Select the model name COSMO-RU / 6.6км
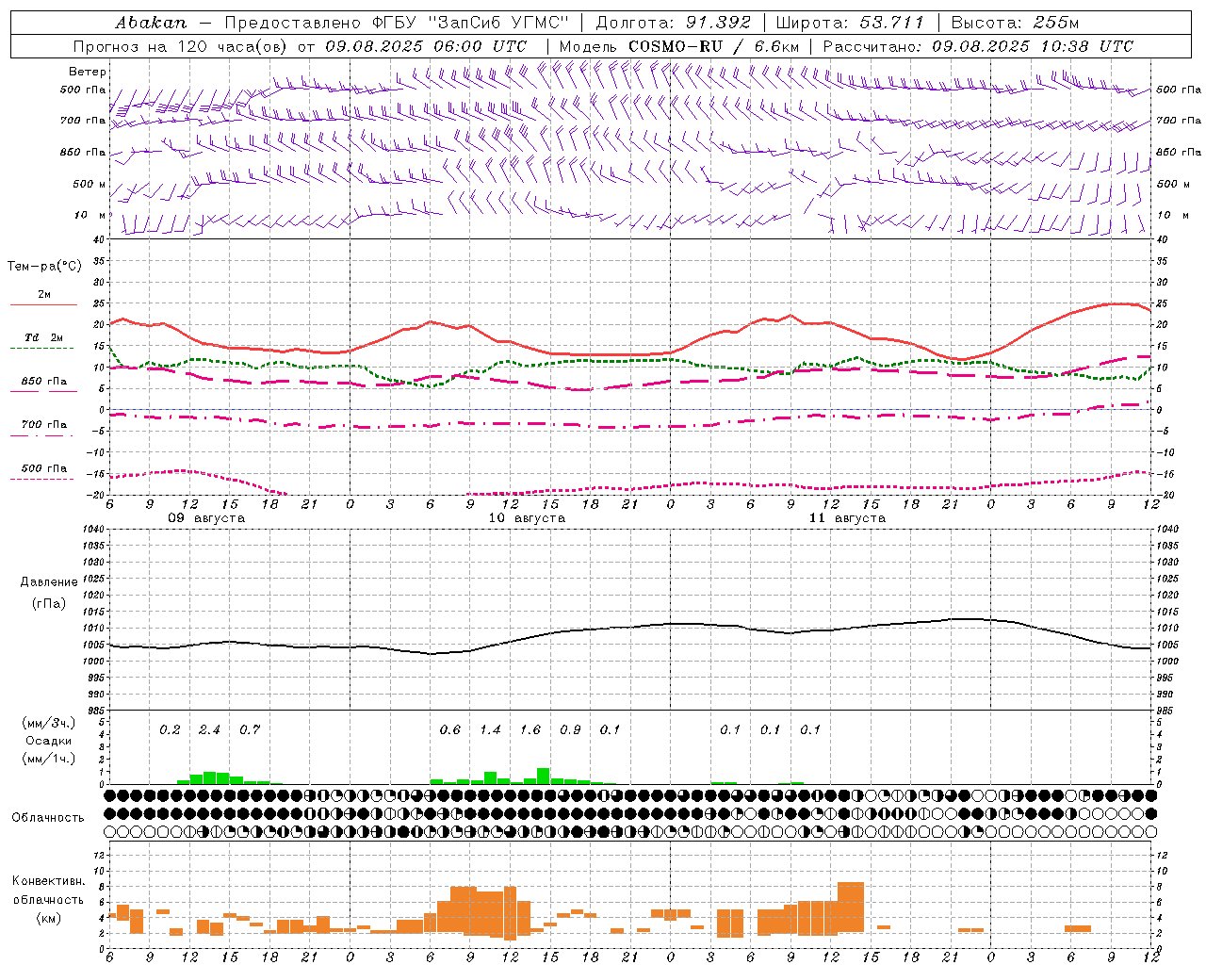This screenshot has width=1206, height=965. pos(714,46)
